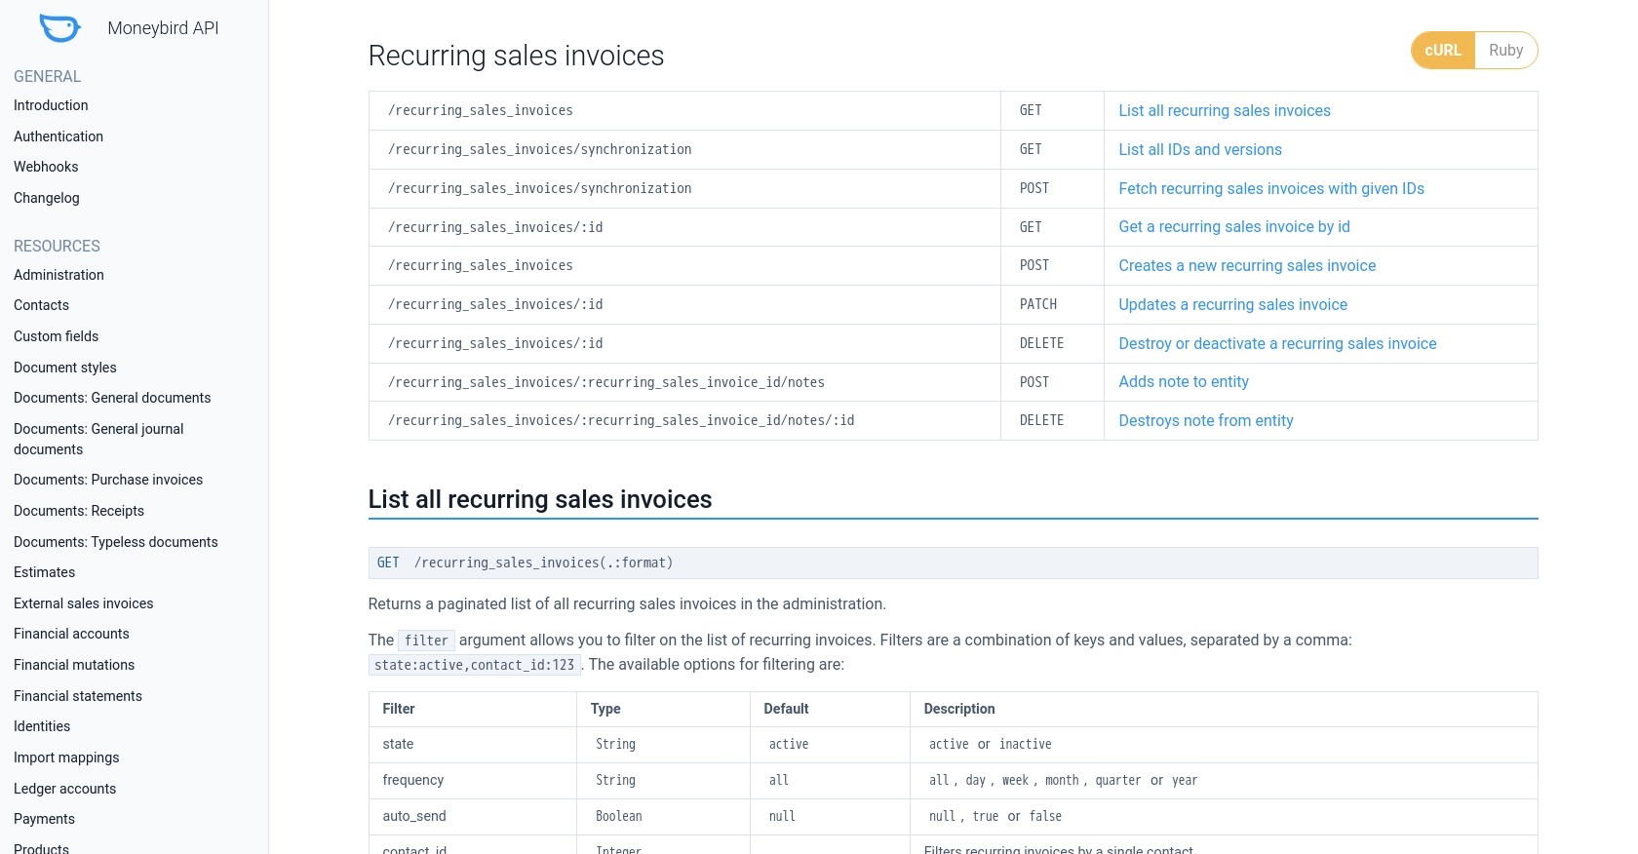Open Documents: Typeless documents
The height and width of the screenshot is (854, 1638).
116,542
